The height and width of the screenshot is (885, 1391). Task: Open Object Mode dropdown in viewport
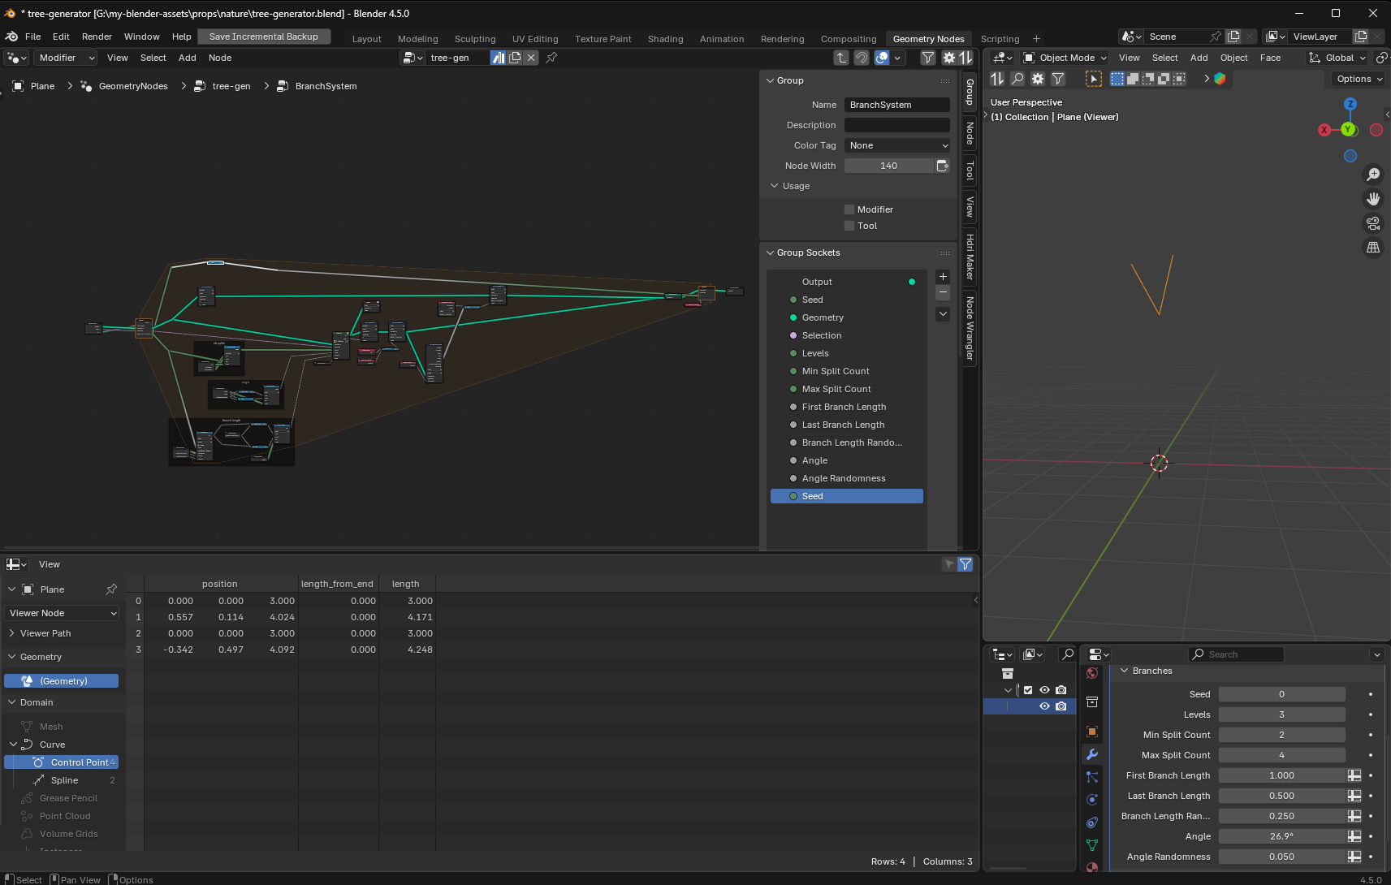[1065, 58]
